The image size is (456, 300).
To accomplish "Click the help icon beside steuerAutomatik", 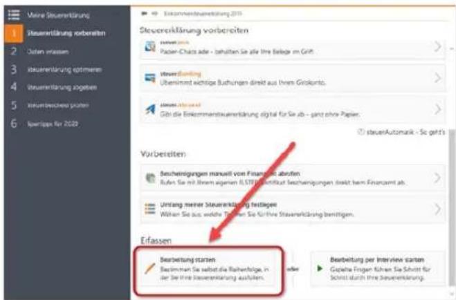I will coord(361,132).
